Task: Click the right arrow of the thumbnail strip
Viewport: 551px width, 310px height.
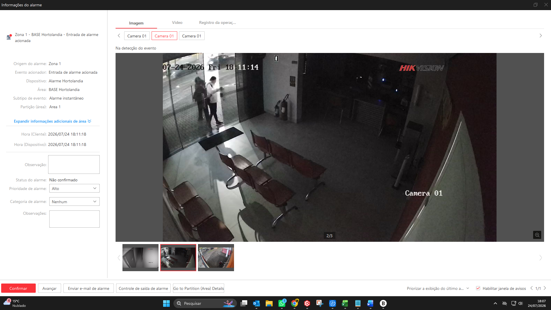Action: click(541, 258)
